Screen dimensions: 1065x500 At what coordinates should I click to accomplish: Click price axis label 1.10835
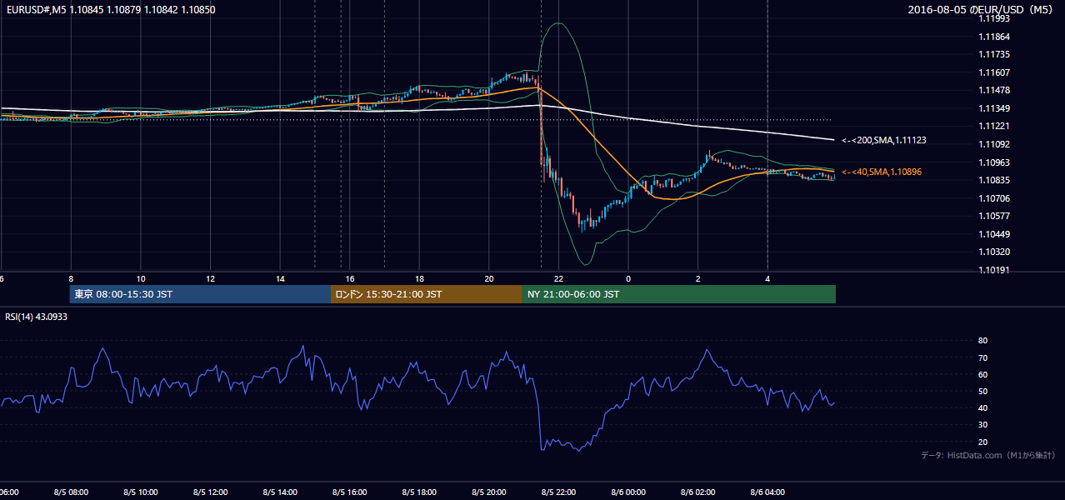coord(995,180)
